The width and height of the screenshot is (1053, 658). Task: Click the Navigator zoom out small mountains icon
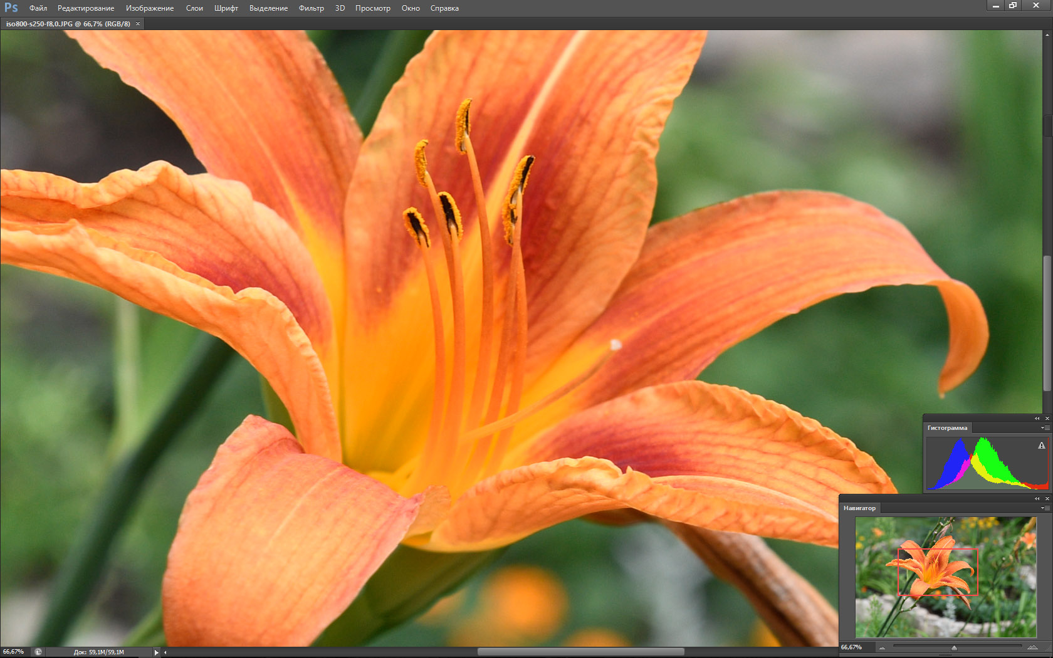883,648
